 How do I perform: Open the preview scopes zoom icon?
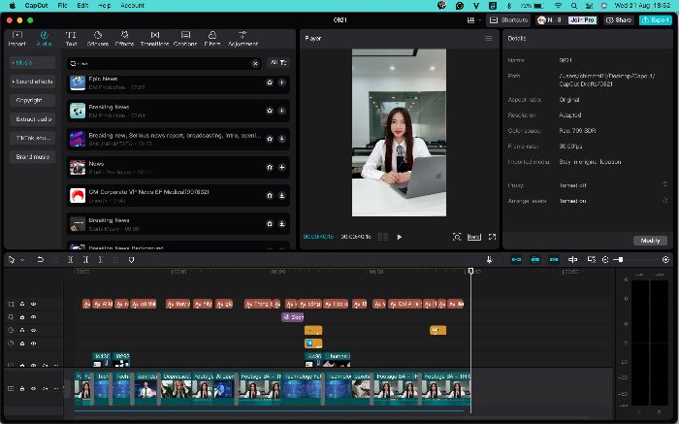(457, 237)
